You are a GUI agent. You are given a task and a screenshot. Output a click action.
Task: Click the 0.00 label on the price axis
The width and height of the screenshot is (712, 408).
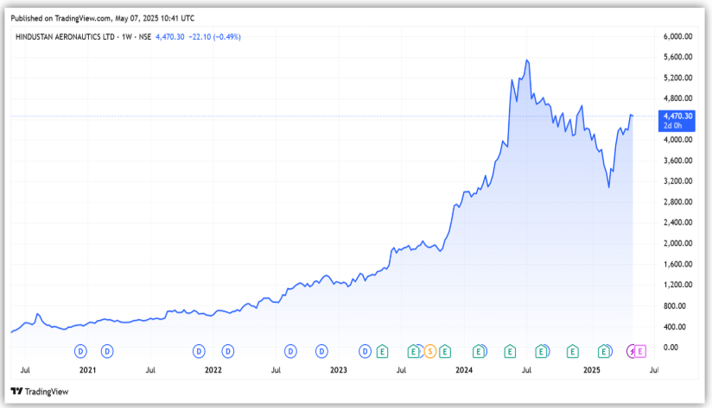pos(670,348)
